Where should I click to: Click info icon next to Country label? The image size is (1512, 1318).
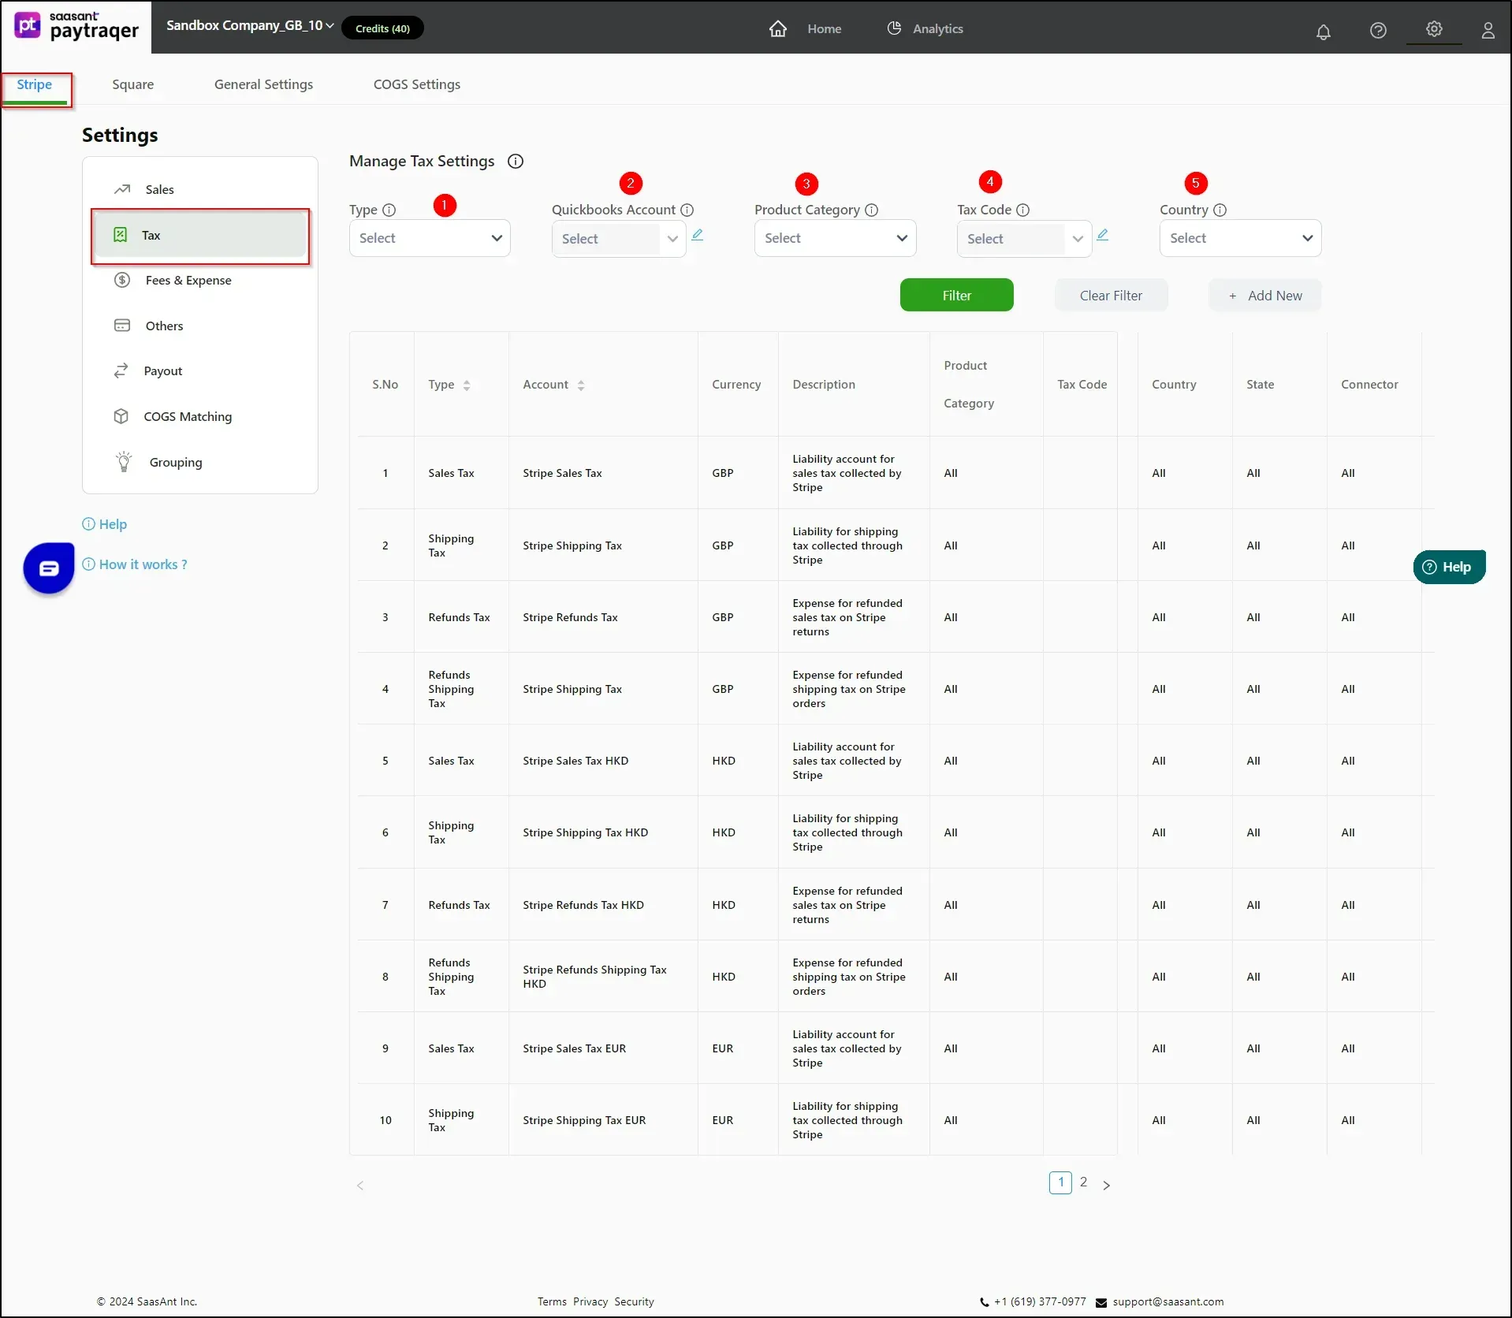(x=1220, y=210)
